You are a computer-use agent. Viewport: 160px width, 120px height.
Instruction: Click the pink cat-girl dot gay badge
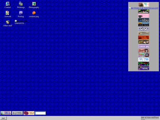click(x=144, y=16)
